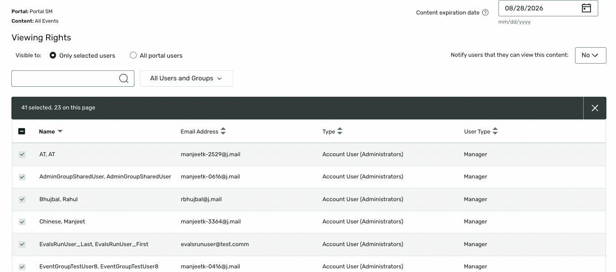Click the expiration date field 08/28/2026
This screenshot has height=272, width=616.
548,8
